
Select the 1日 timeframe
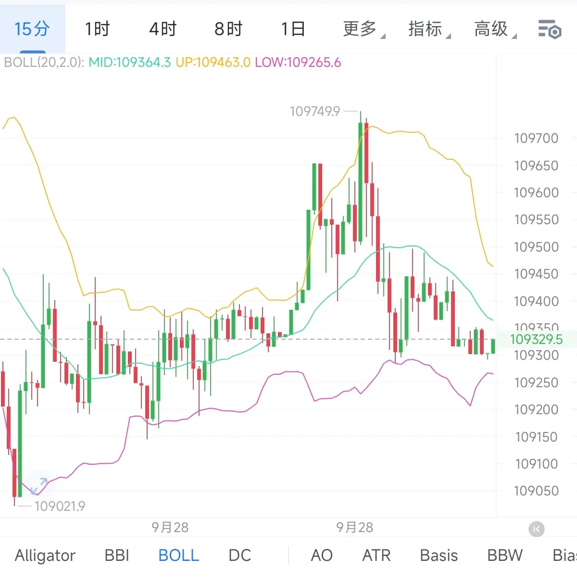pyautogui.click(x=293, y=29)
